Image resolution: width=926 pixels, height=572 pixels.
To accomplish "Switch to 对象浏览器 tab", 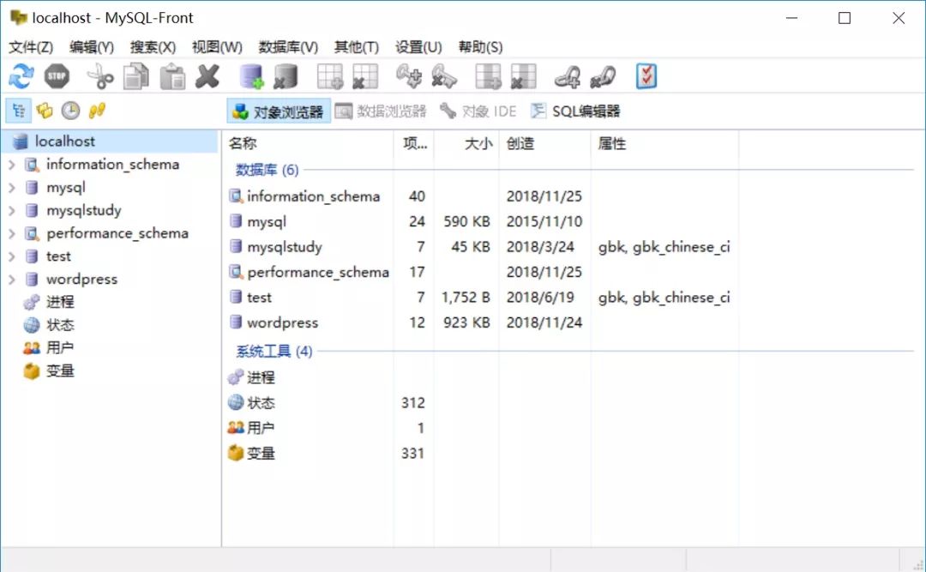I will [x=279, y=111].
